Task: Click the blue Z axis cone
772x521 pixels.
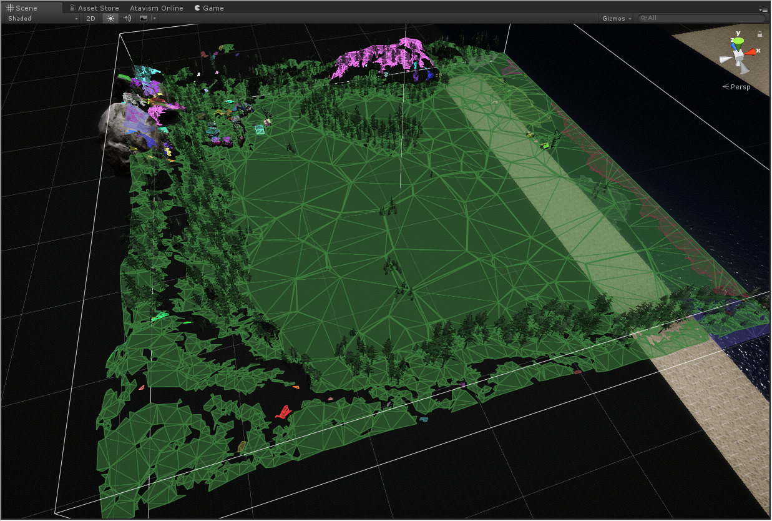Action: [734, 46]
